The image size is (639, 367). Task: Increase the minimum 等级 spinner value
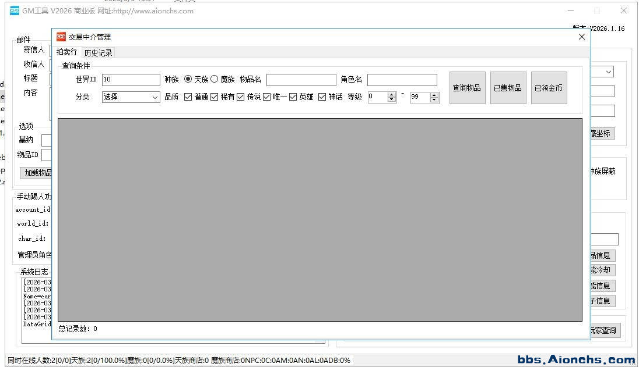391,94
